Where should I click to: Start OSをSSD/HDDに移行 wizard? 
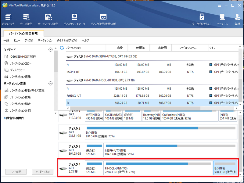[20, 56]
